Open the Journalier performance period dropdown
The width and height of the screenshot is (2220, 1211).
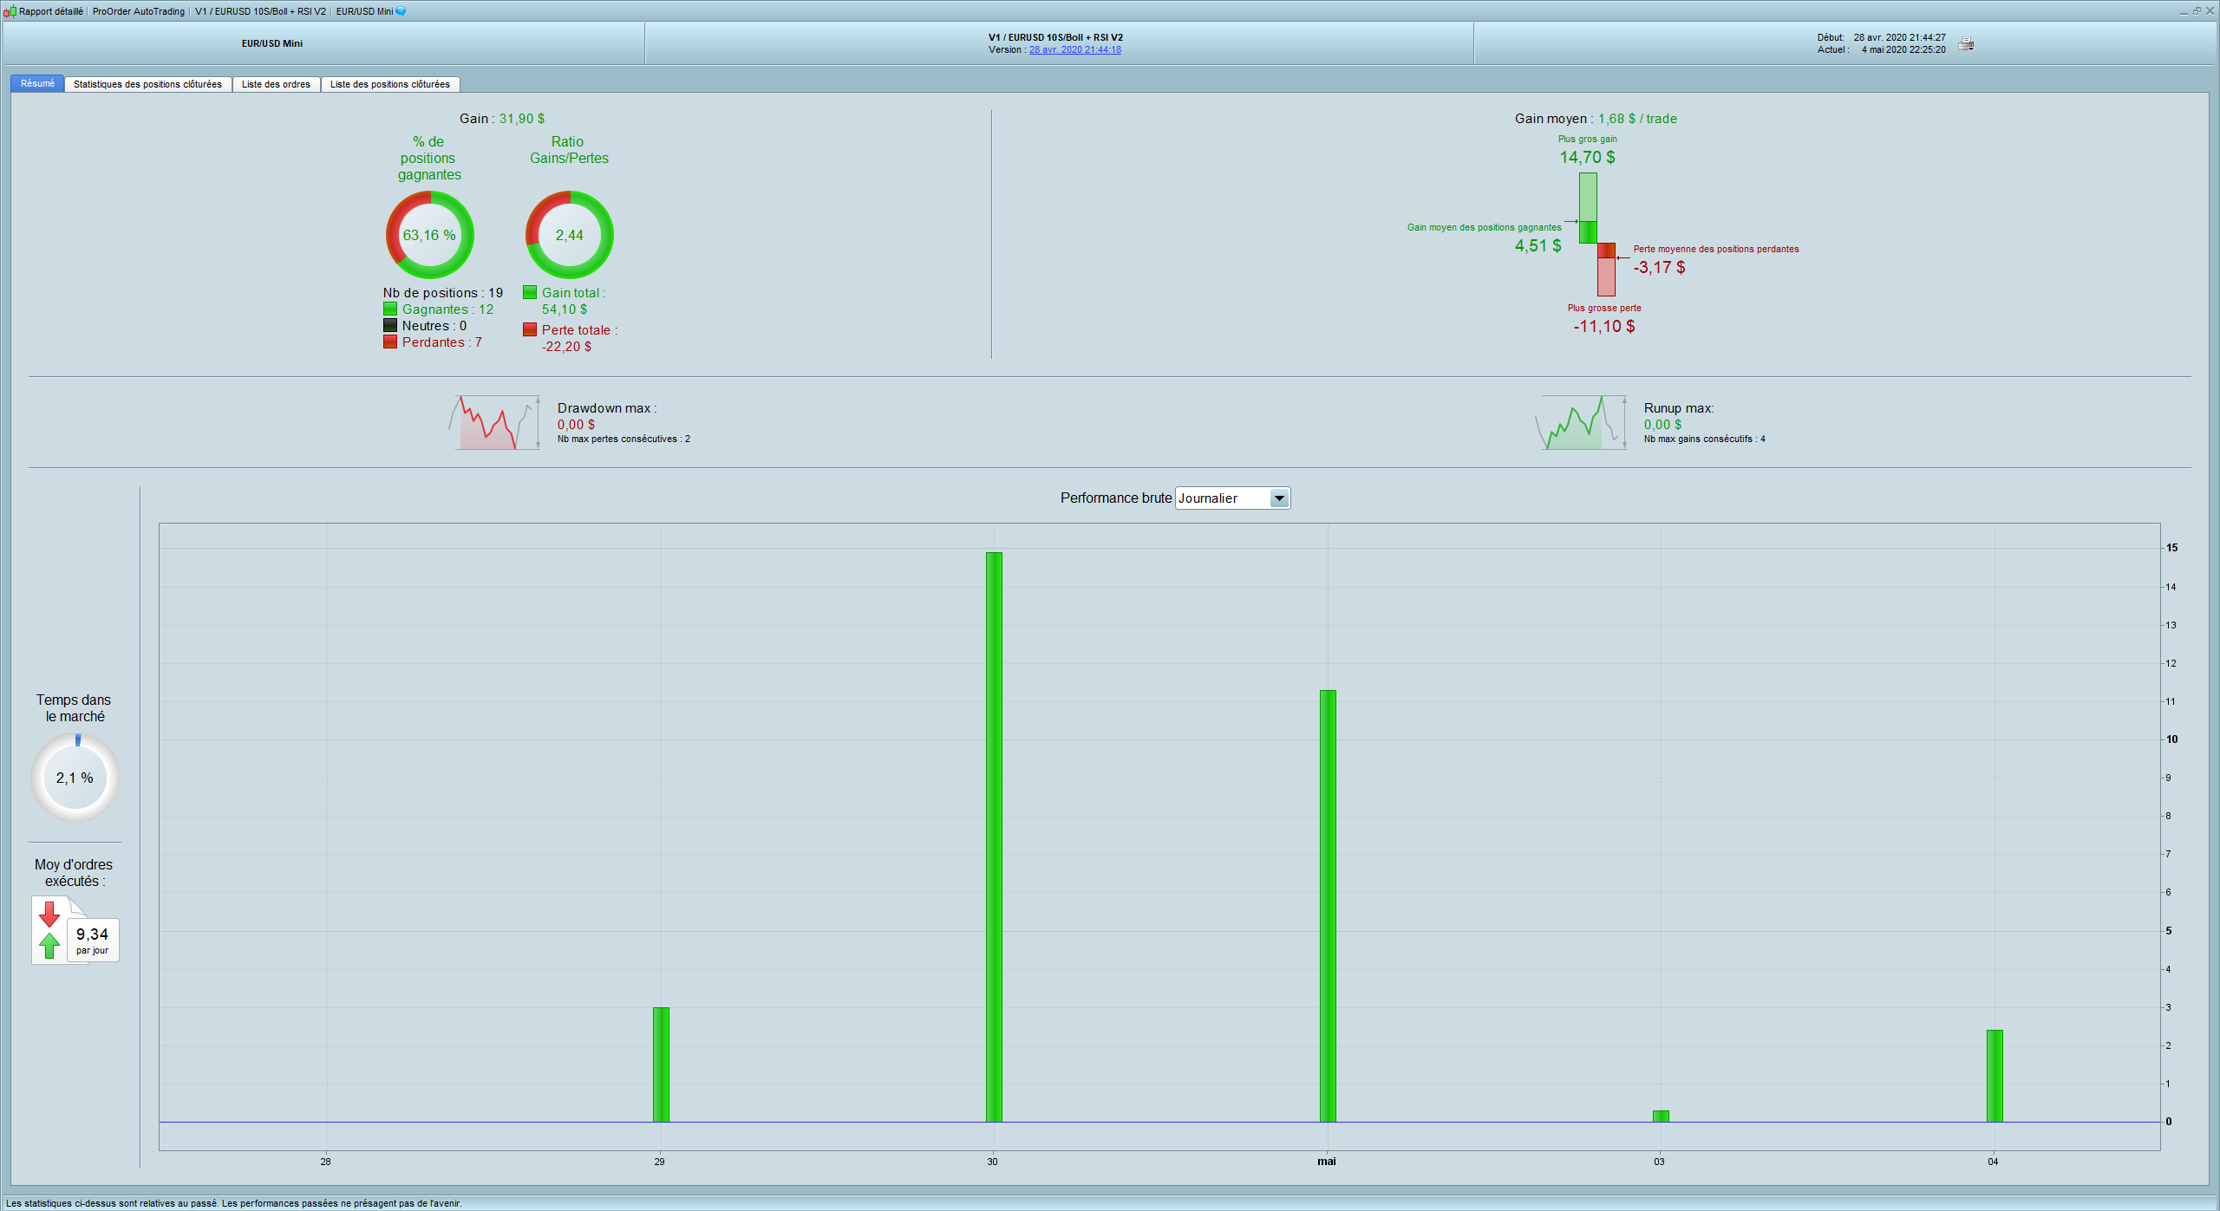(x=1278, y=498)
